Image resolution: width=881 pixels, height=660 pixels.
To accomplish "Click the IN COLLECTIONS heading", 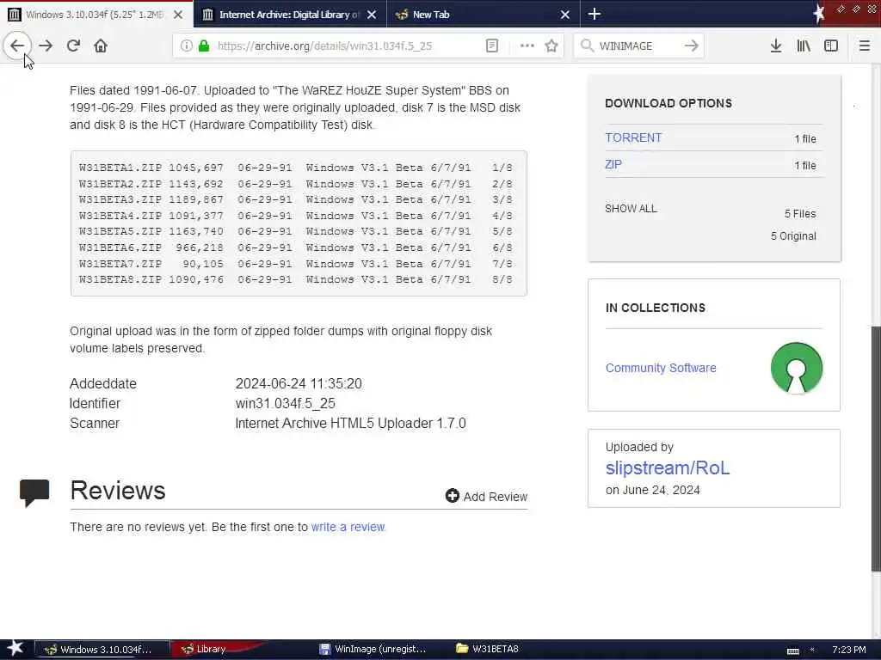I will (655, 308).
